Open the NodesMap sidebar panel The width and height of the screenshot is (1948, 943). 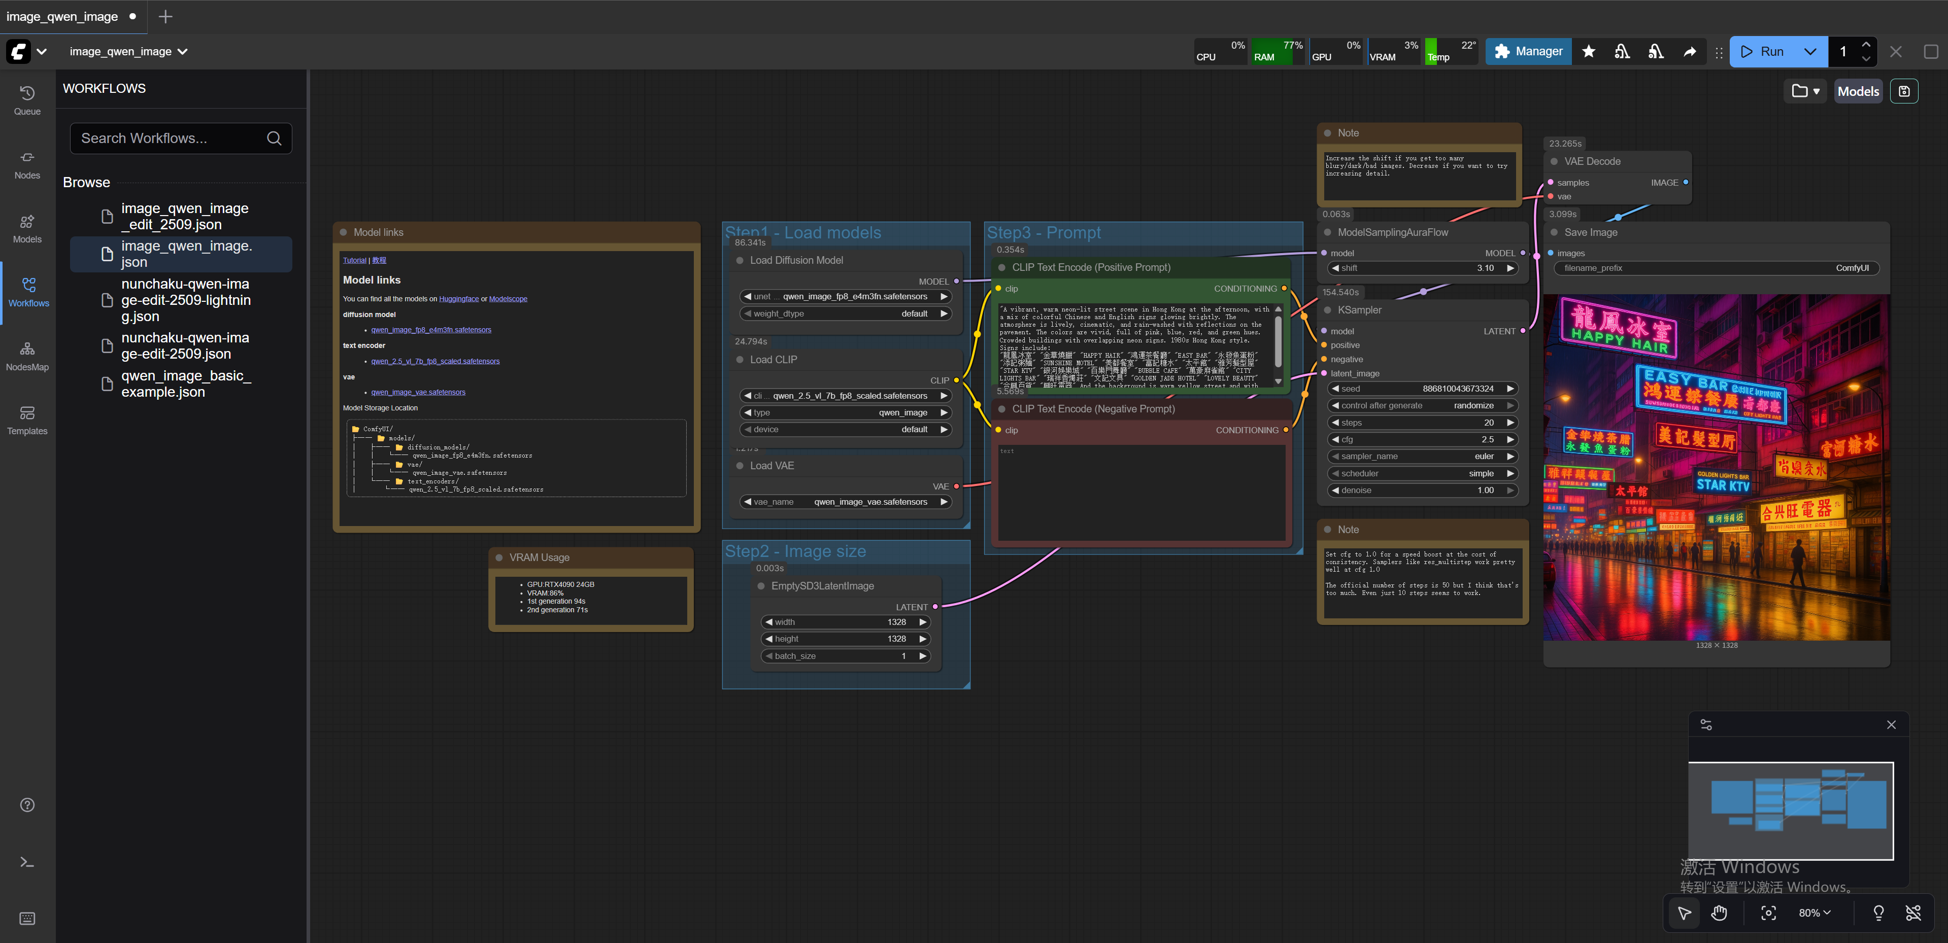tap(27, 356)
